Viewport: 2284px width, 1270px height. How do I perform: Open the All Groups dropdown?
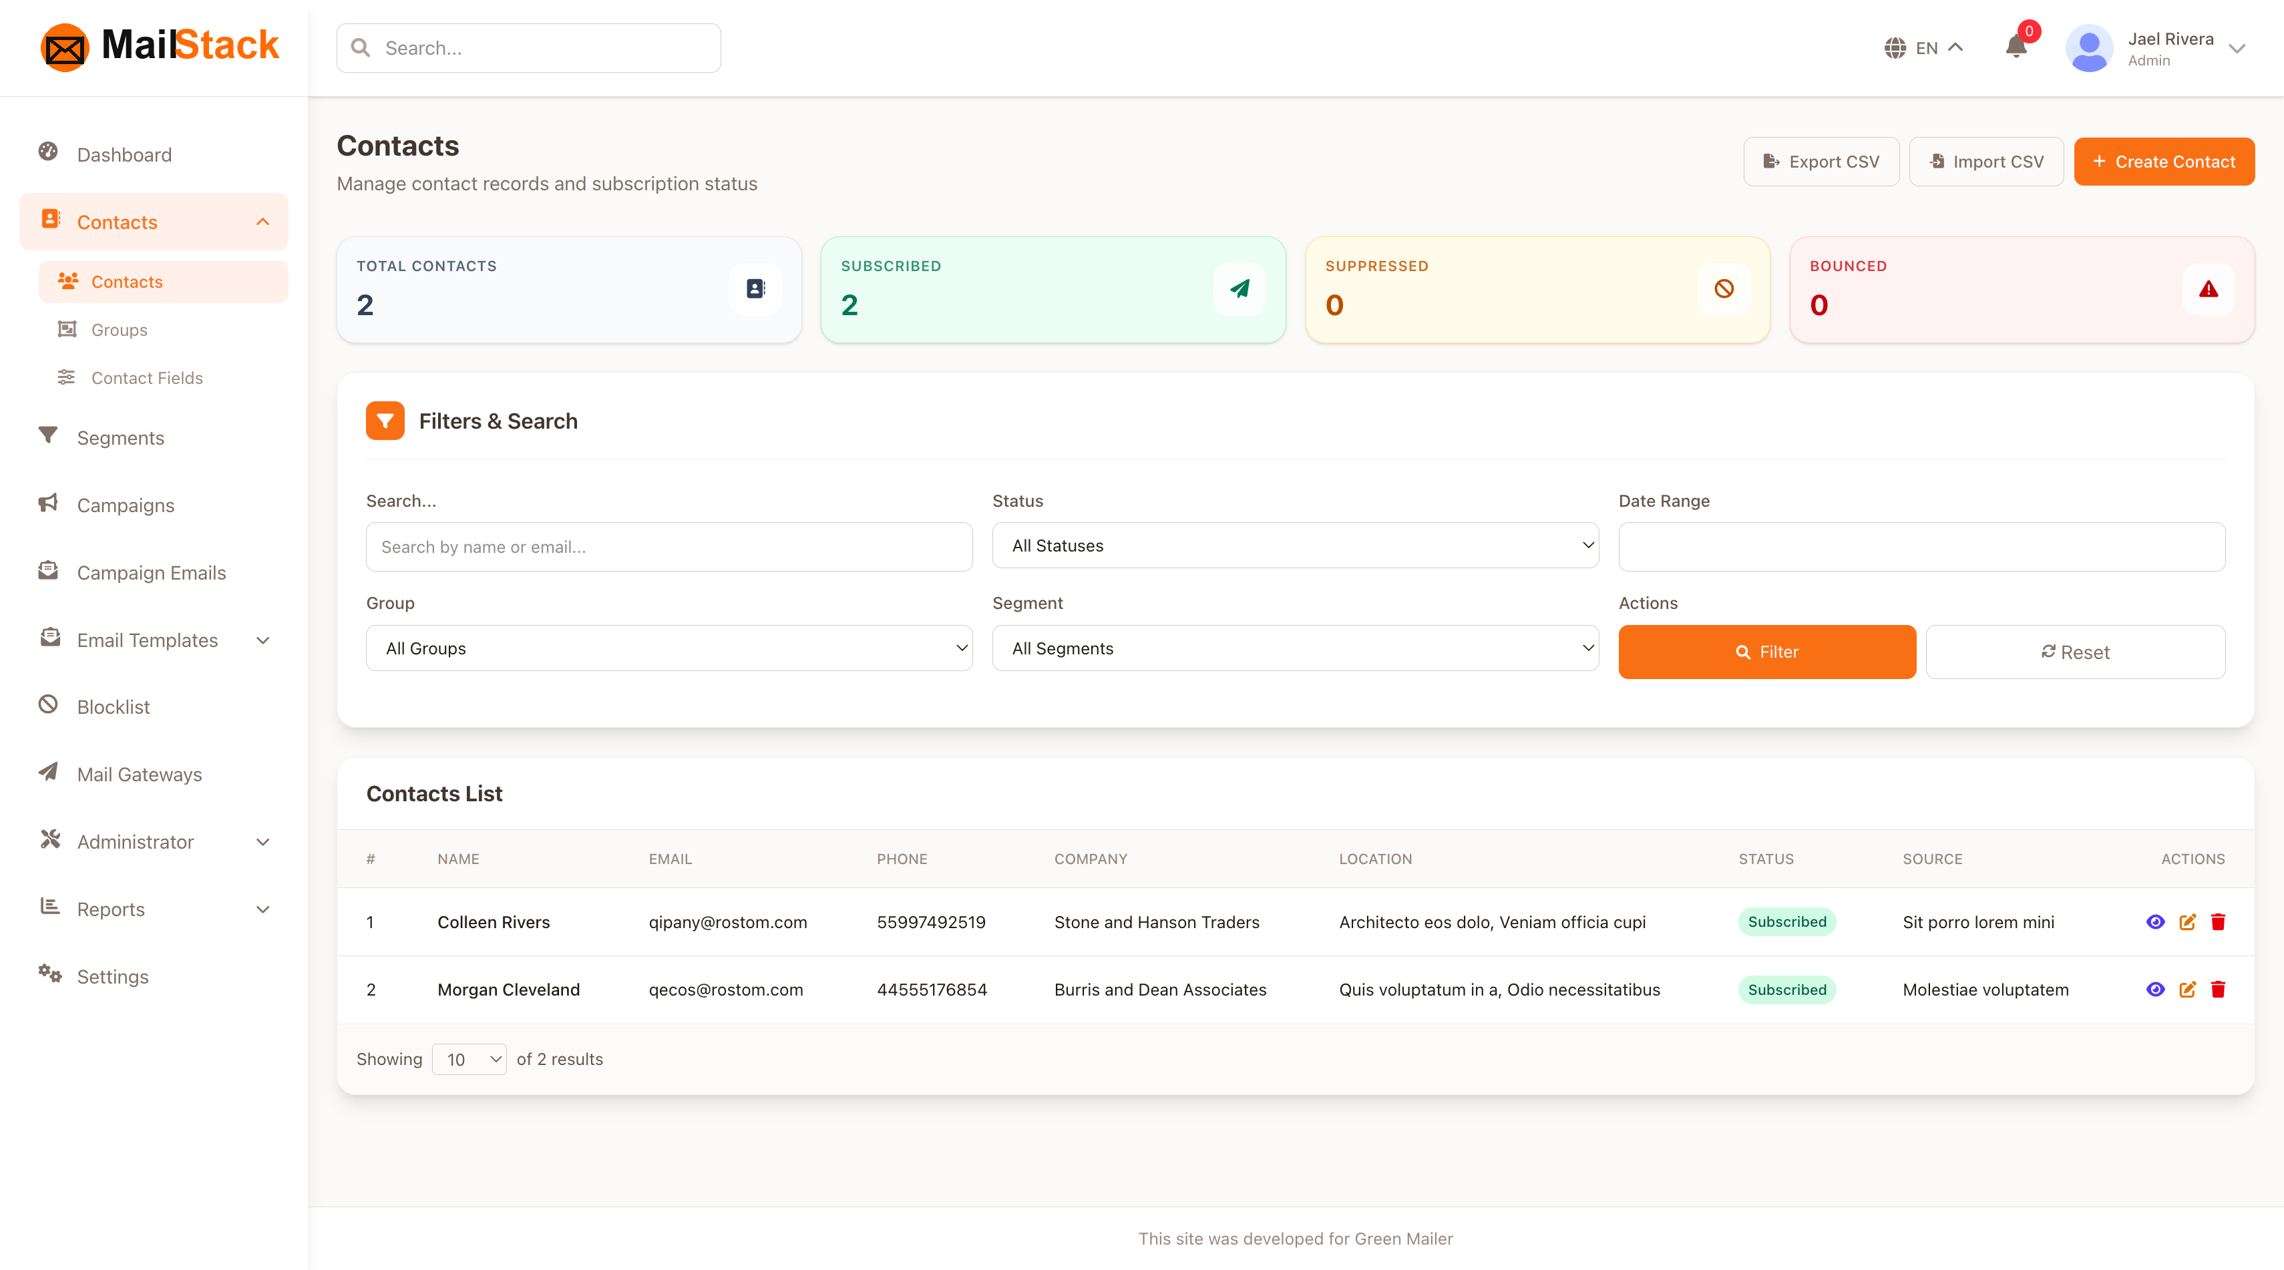pos(669,649)
